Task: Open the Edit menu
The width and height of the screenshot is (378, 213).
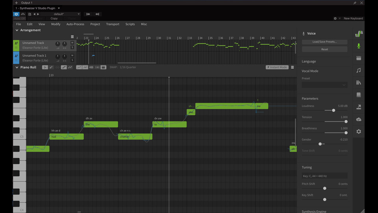Action: [30, 24]
